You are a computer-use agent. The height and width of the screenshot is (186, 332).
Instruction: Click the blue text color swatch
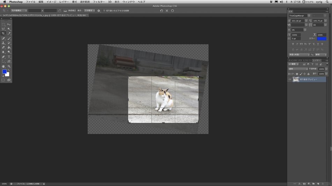coord(322,39)
